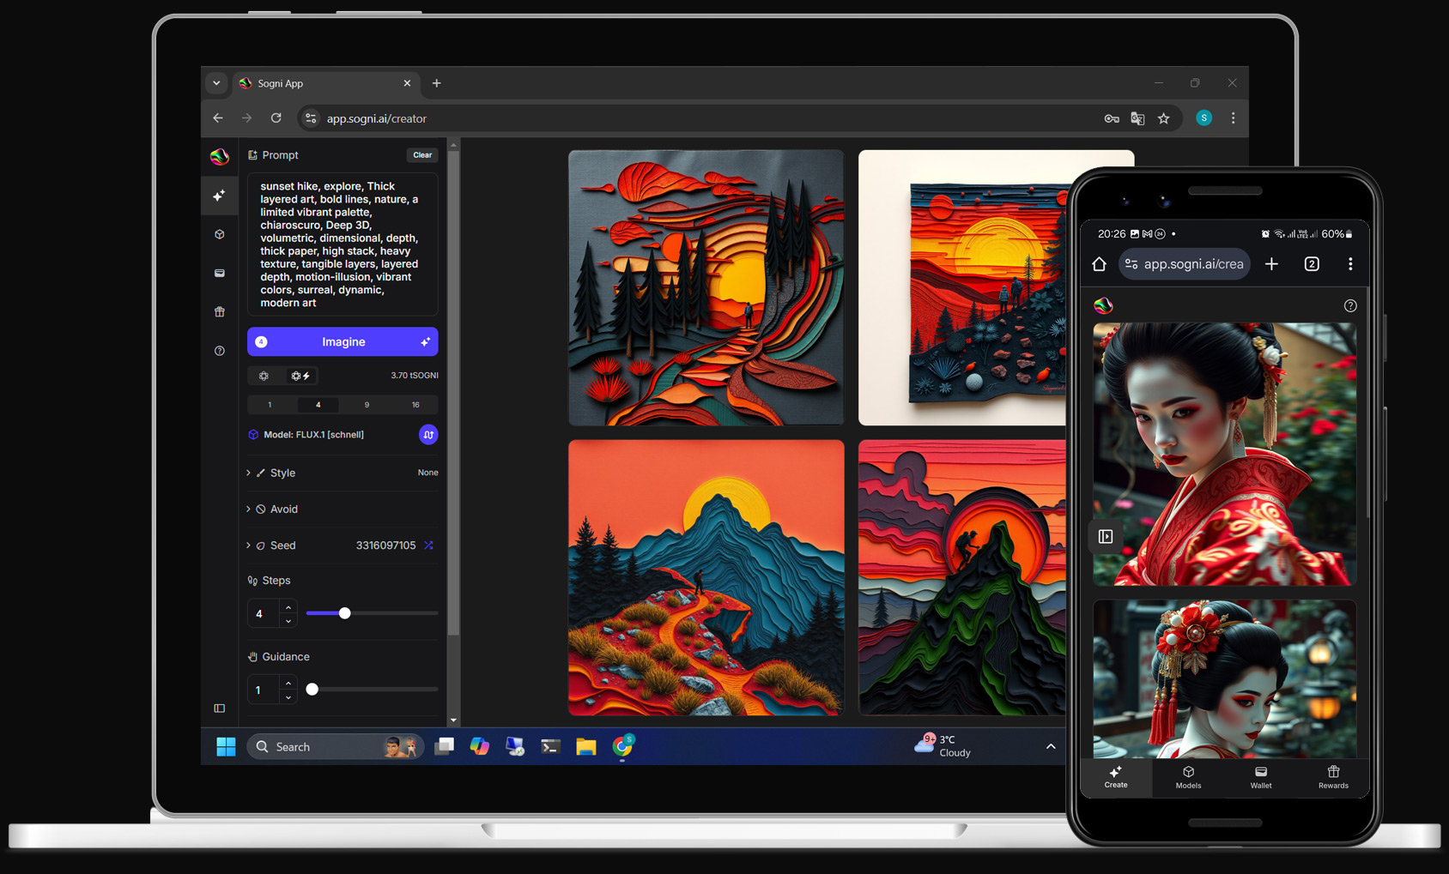Screen dimensions: 1449x874
Task: Select batch size 1
Action: tap(269, 404)
